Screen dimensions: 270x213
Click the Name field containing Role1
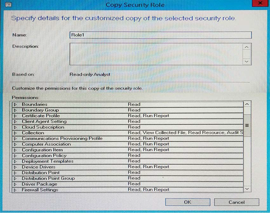[160, 35]
